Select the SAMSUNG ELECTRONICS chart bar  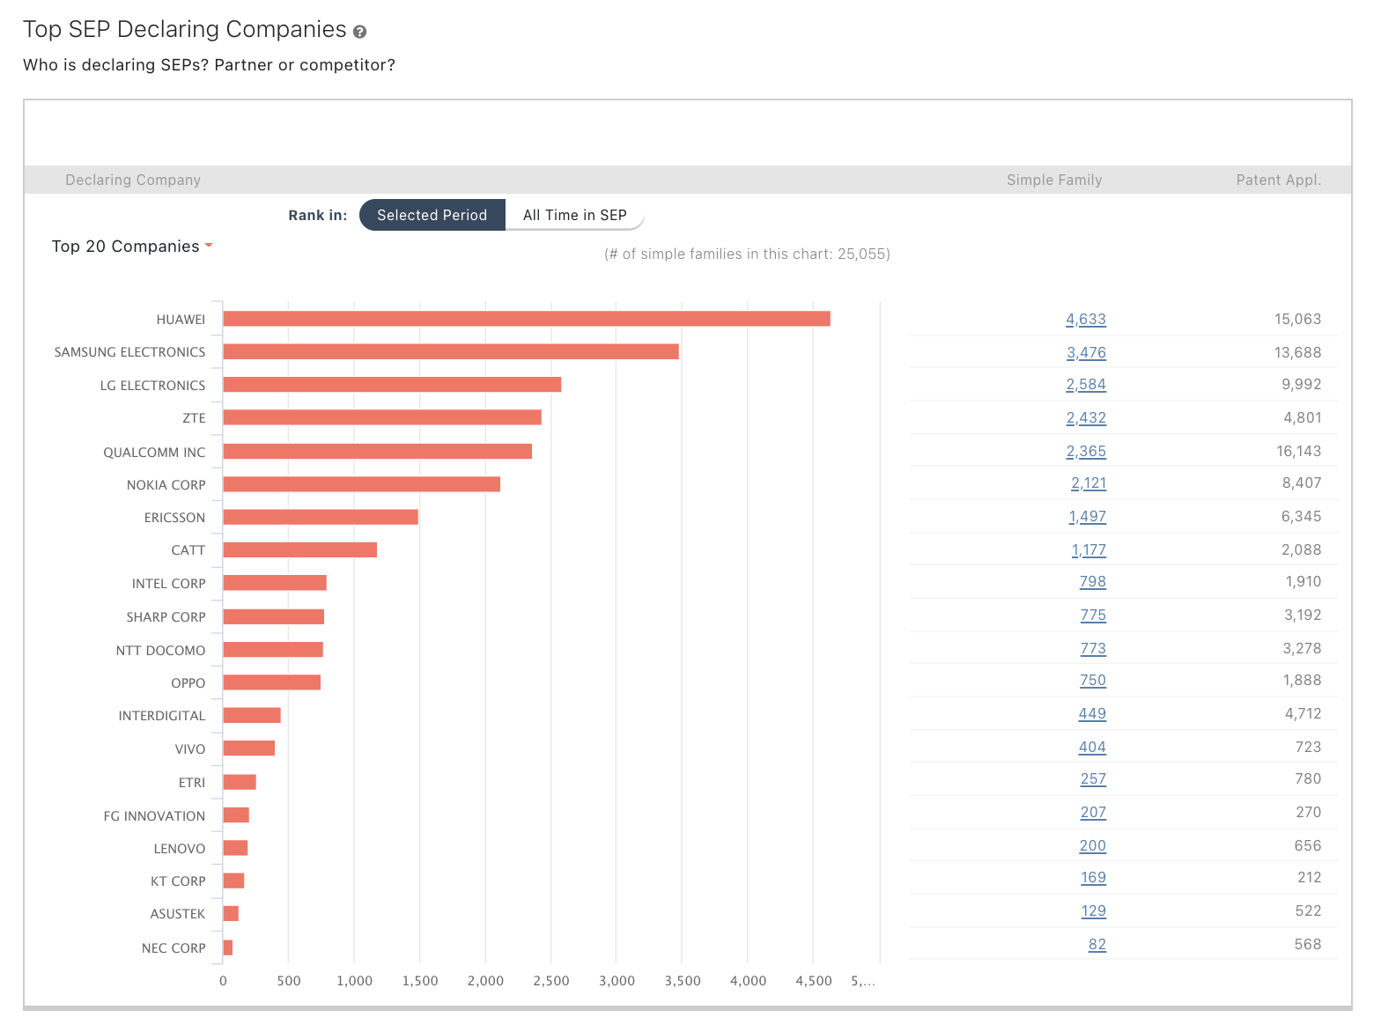pos(451,351)
